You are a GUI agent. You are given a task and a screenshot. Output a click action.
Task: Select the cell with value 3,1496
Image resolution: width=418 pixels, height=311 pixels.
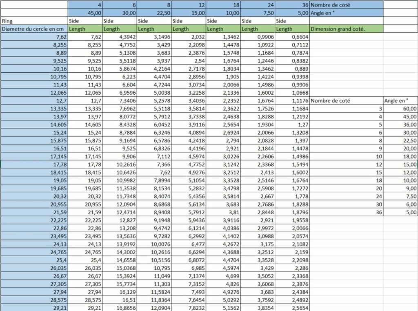click(154, 37)
